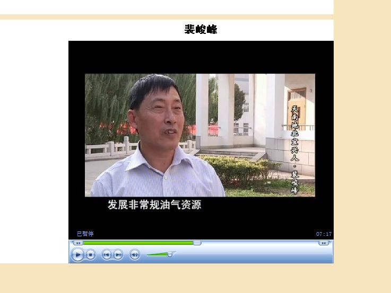This screenshot has height=293, width=391.
Task: Click the seek bar position handle
Action: coord(197,243)
